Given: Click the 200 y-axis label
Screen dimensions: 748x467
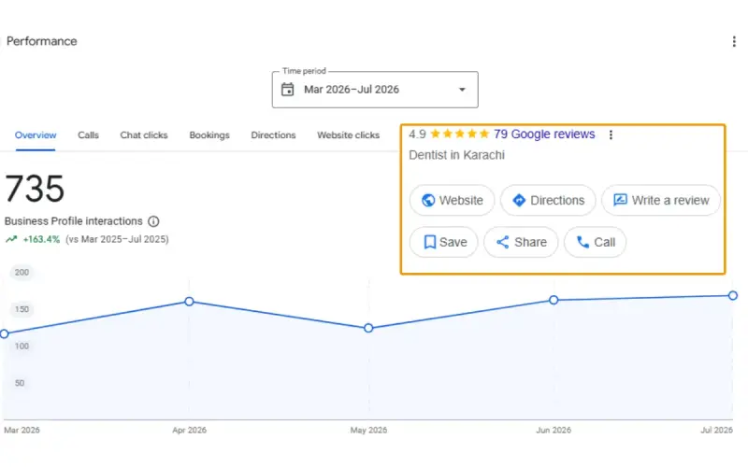Looking at the screenshot, I should [22, 273].
